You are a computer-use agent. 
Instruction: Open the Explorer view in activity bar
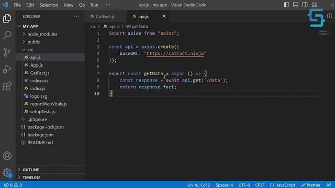click(x=7, y=19)
